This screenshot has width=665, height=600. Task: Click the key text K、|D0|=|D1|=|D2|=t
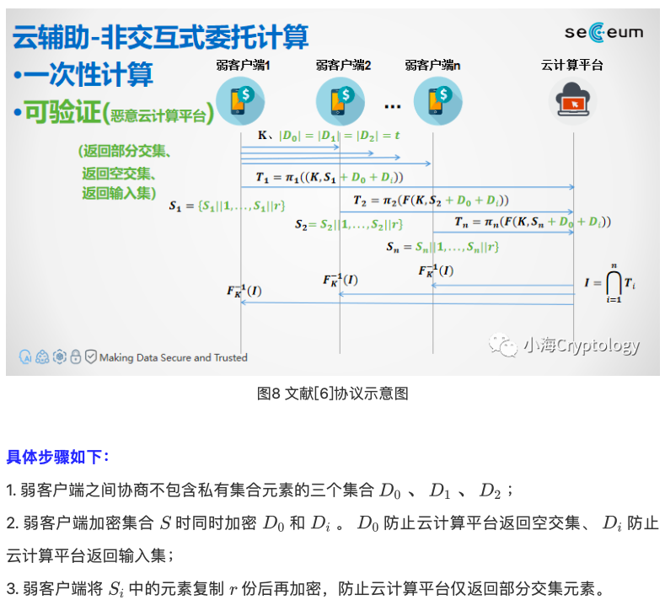(x=329, y=136)
